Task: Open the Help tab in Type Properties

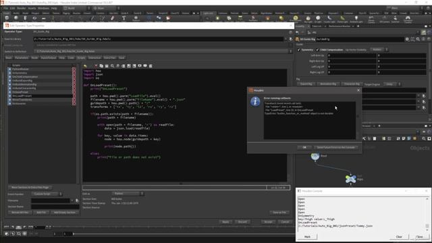Action: pyautogui.click(x=62, y=58)
